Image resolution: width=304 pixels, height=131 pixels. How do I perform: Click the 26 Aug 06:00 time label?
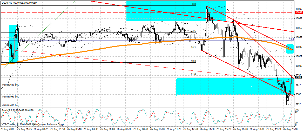point(107,129)
